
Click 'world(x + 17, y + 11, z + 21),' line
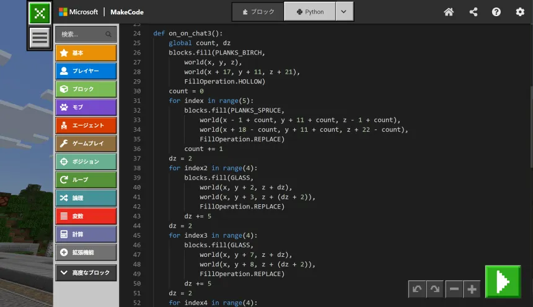[242, 72]
